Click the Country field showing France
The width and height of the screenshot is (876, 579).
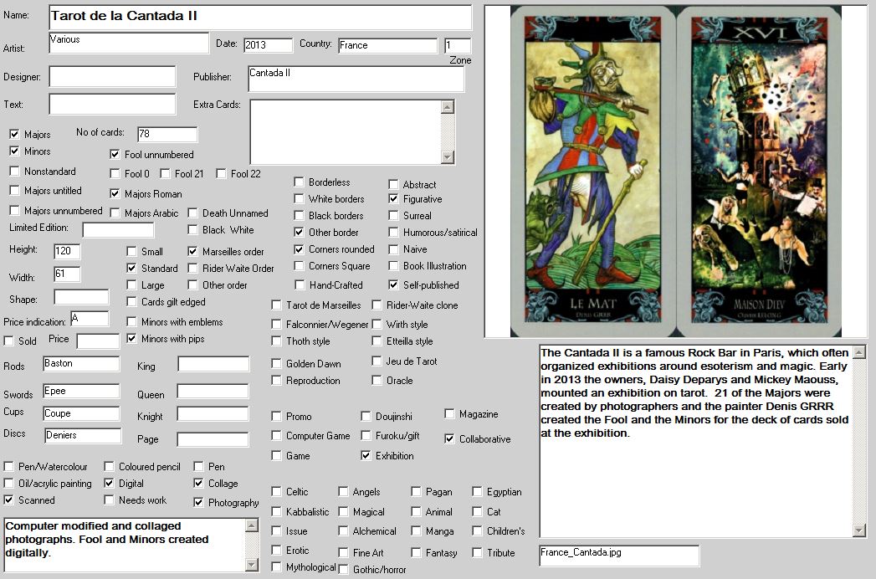[387, 45]
